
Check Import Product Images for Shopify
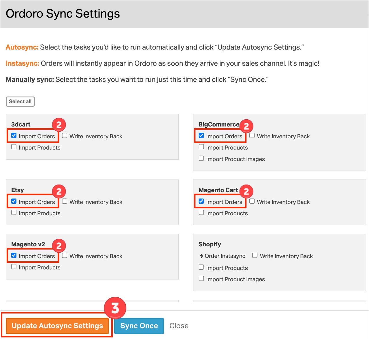(201, 279)
